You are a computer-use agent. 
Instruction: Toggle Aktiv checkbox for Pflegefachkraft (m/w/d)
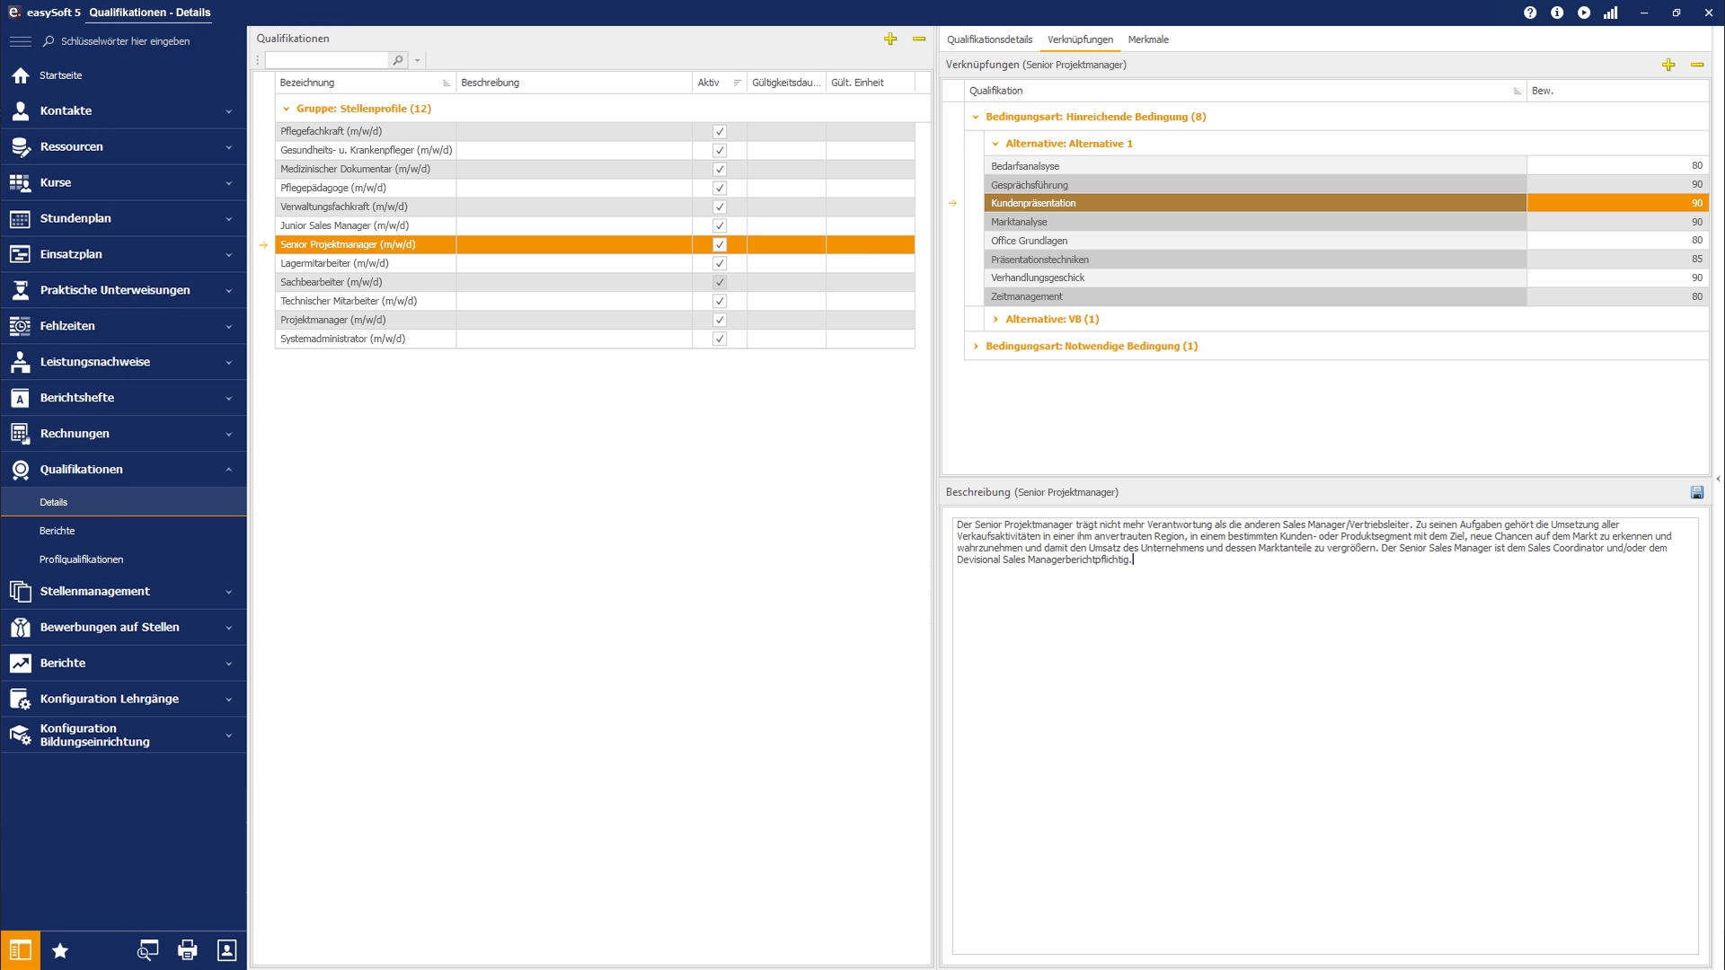pyautogui.click(x=719, y=131)
